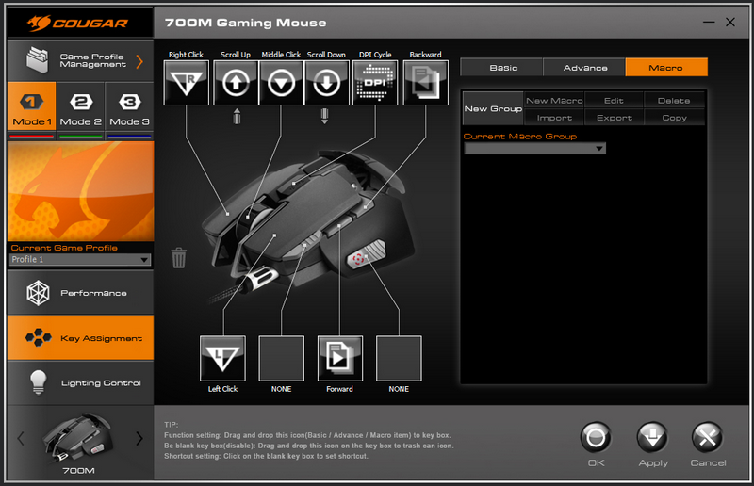Open the Performance section

point(80,292)
